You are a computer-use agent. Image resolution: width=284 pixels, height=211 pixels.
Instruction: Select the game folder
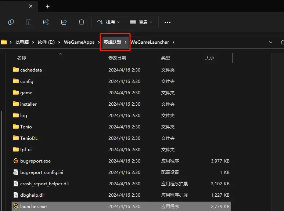click(x=121, y=92)
